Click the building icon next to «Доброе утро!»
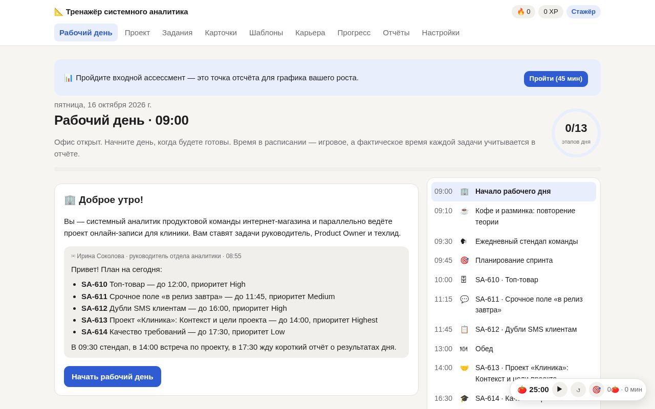Viewport: 655px width, 409px height. [x=70, y=200]
